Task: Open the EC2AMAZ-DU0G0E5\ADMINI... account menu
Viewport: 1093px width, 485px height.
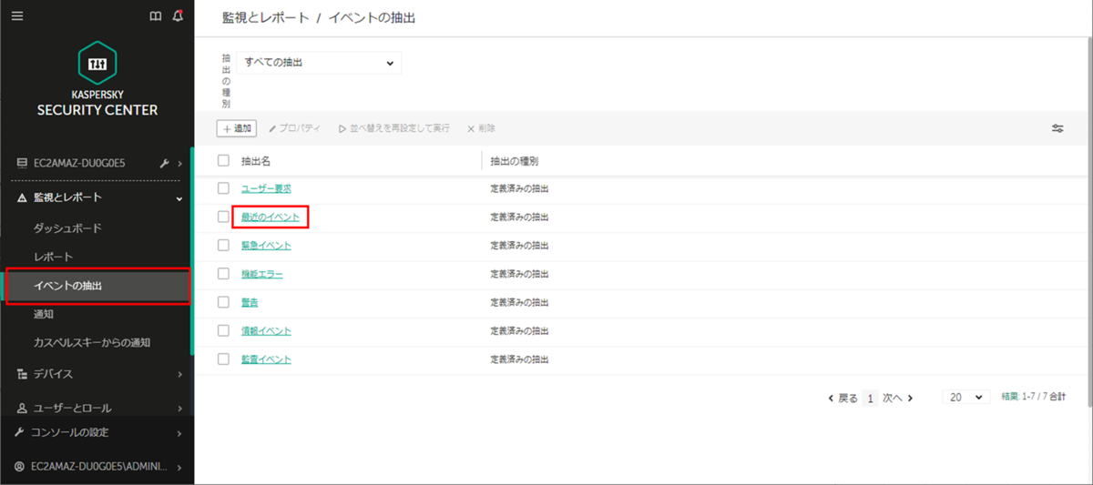Action: [97, 467]
